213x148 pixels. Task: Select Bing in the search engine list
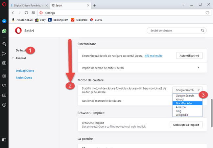click(x=187, y=111)
